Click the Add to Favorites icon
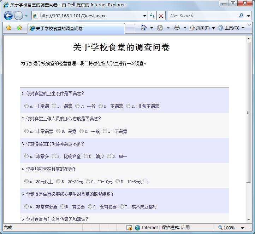This screenshot has width=255, height=234. tap(19, 28)
